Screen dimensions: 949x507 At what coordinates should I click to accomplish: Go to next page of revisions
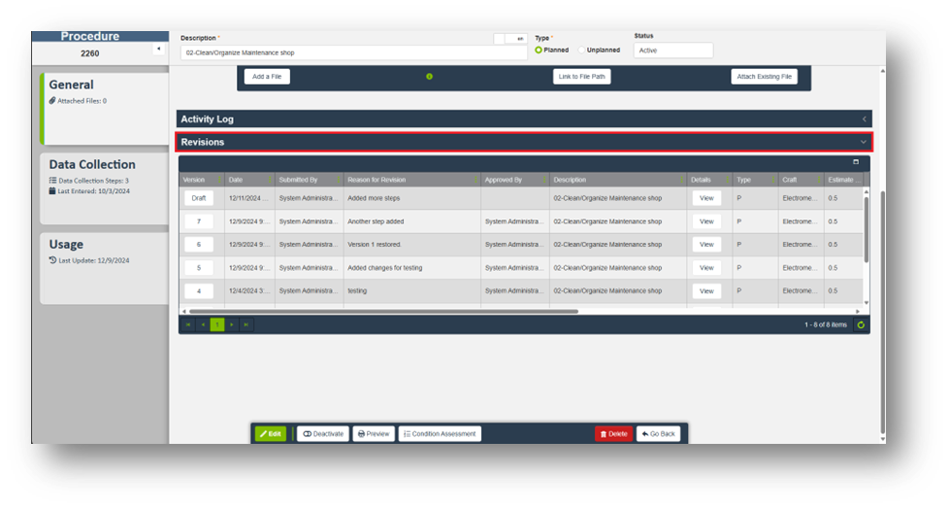coord(231,324)
